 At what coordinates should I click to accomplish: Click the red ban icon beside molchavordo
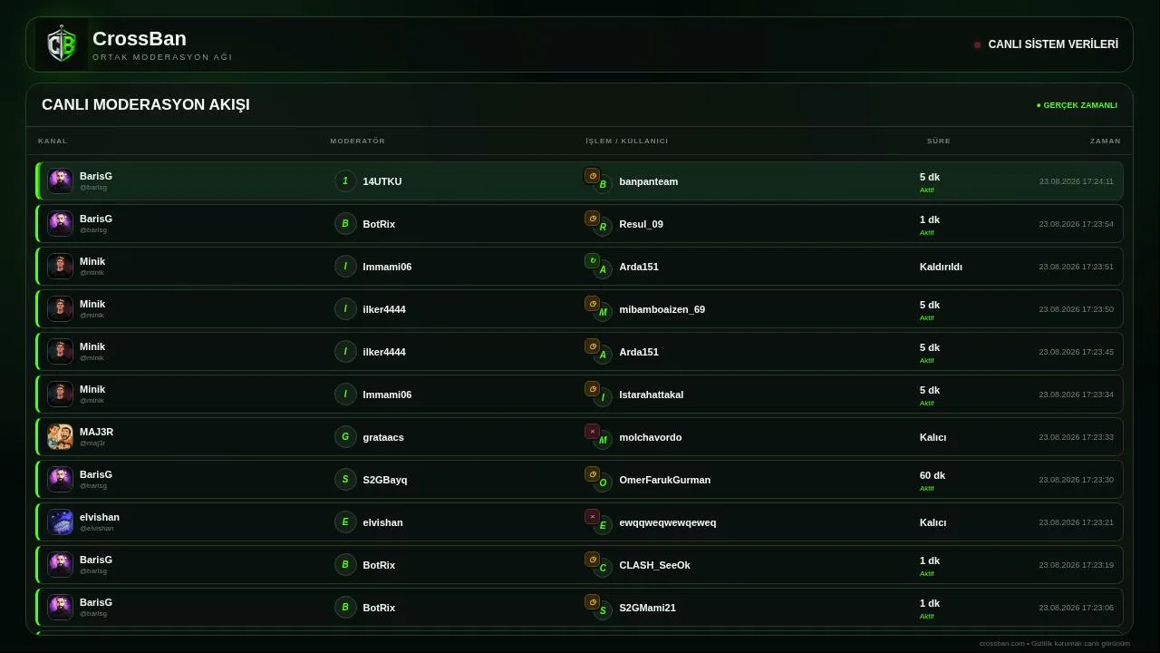click(593, 432)
